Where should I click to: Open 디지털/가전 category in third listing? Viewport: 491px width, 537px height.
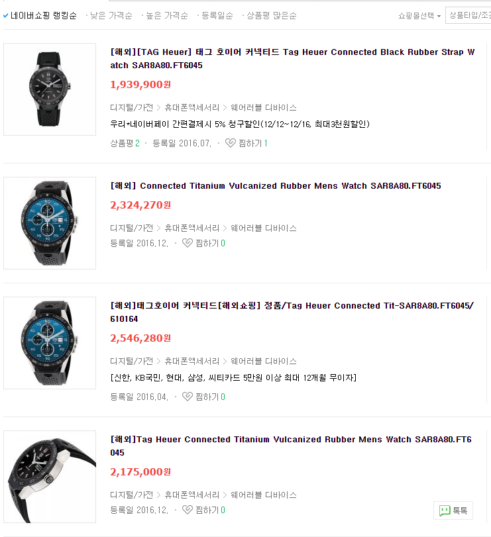[x=132, y=361]
